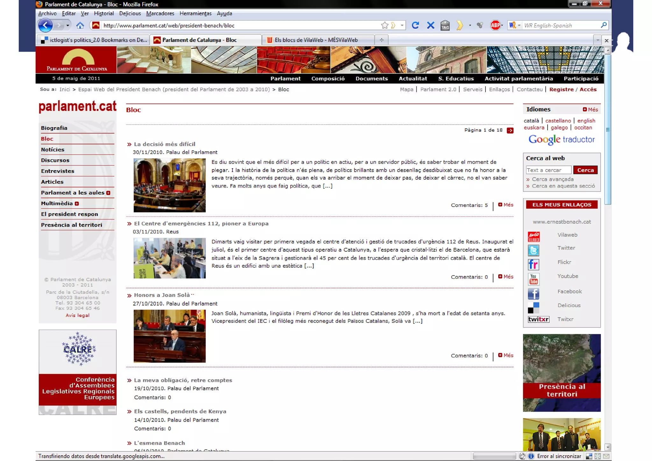
Task: Open the Flickr fr icon
Action: point(534,264)
